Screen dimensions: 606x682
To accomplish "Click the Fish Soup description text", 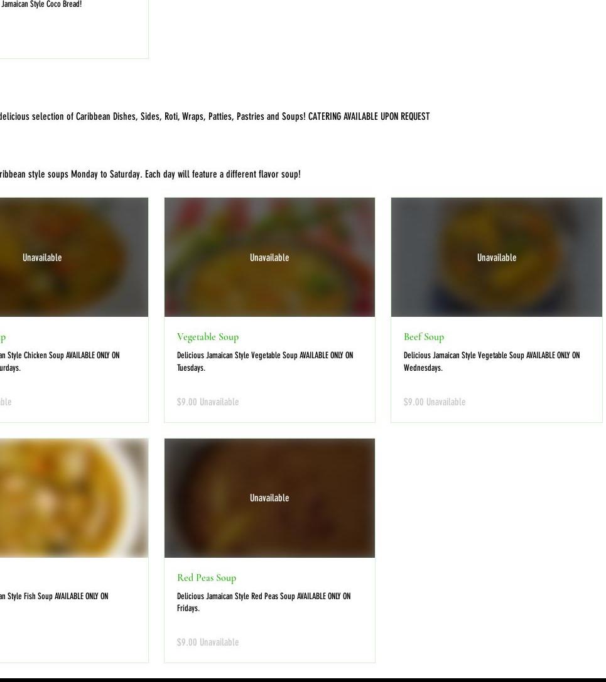I will click(x=54, y=596).
